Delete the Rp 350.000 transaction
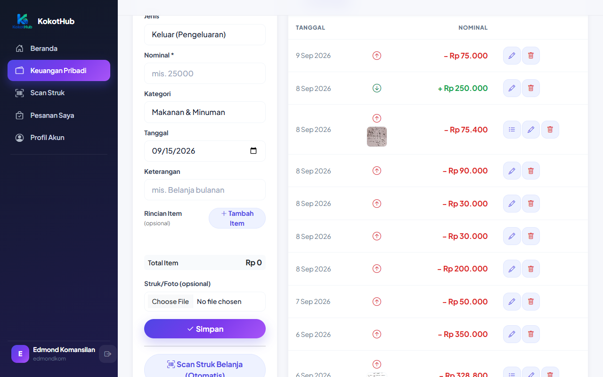603x377 pixels. (x=531, y=334)
